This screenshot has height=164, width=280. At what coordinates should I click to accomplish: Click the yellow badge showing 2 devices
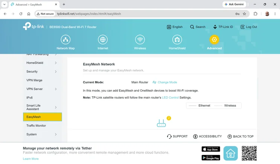point(169,118)
